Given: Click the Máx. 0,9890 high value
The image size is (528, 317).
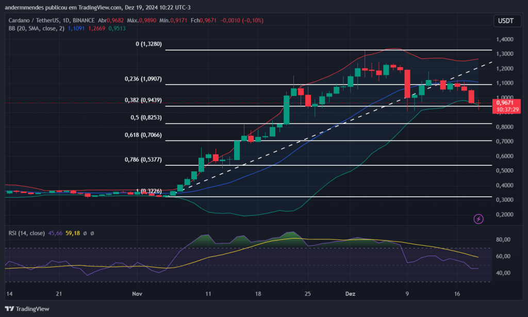Looking at the screenshot, I should click(x=141, y=20).
